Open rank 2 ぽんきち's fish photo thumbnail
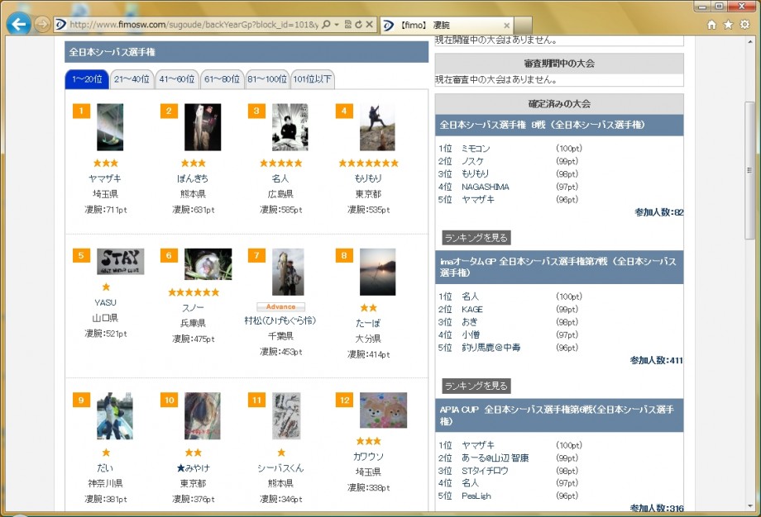 [203, 127]
